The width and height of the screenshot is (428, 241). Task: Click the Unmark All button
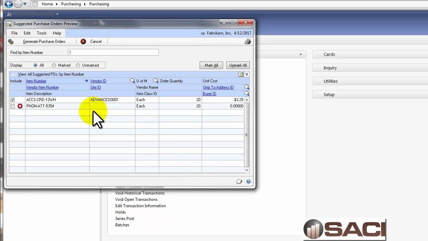click(x=238, y=65)
